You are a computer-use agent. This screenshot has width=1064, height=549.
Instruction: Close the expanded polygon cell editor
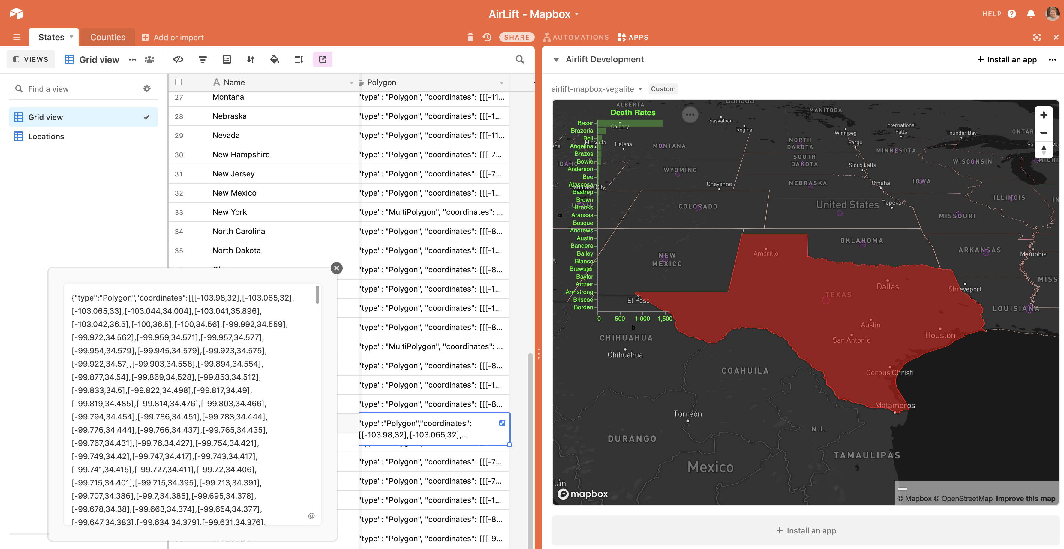[337, 268]
